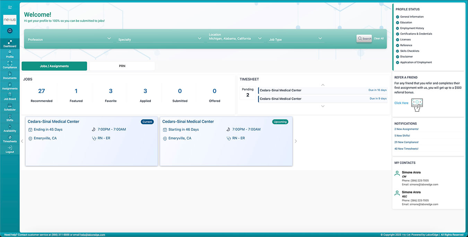Select the Assignments sidebar icon
This screenshot has height=237, width=468.
click(9, 85)
